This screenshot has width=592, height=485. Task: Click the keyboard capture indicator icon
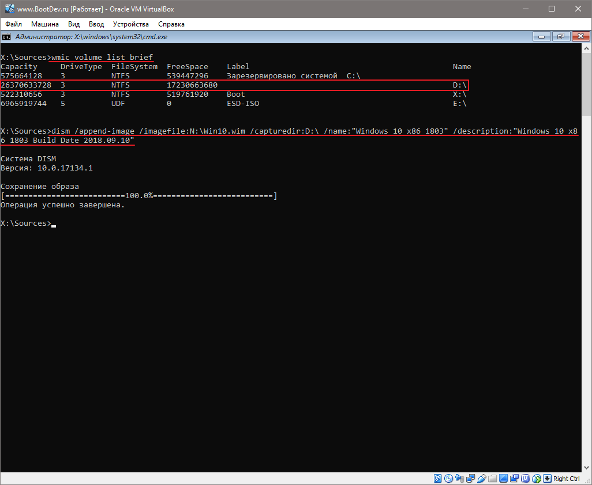(547, 479)
